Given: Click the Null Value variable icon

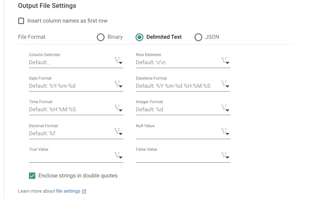Looking at the screenshot, I should 225,132.
